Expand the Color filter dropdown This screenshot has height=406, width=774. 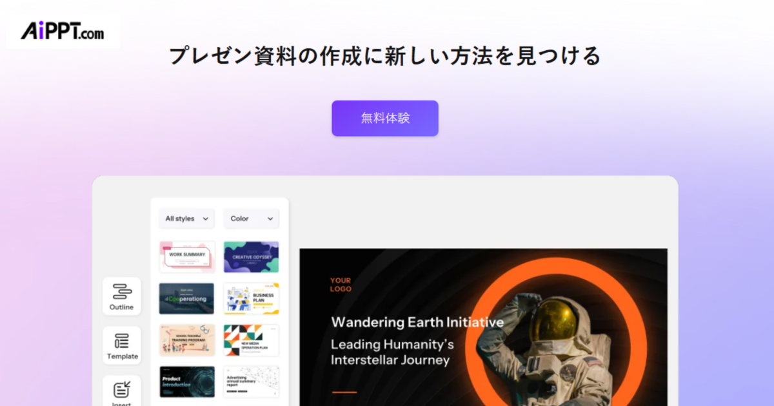point(252,218)
